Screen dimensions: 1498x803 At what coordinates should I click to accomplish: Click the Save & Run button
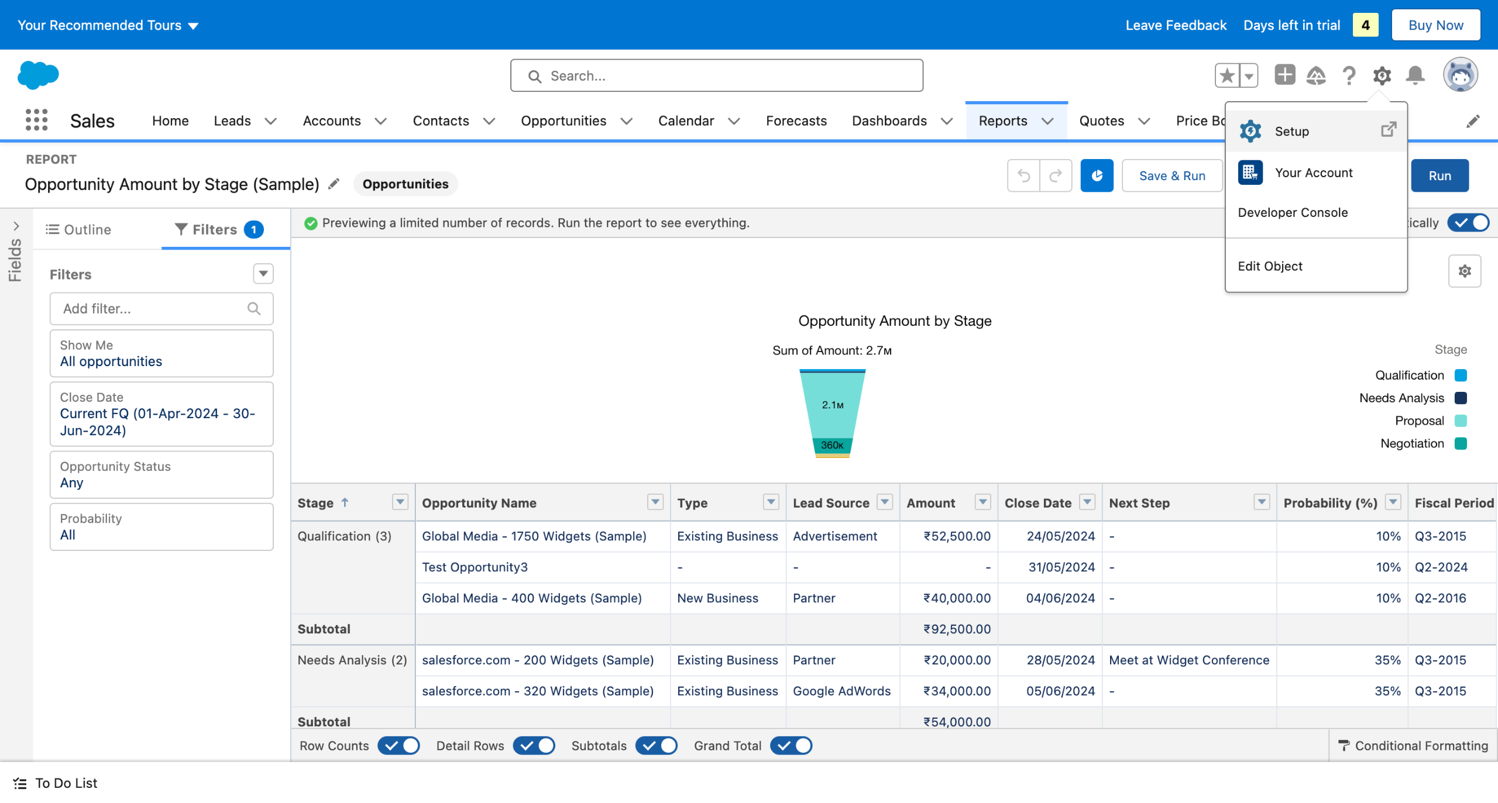pyautogui.click(x=1172, y=175)
